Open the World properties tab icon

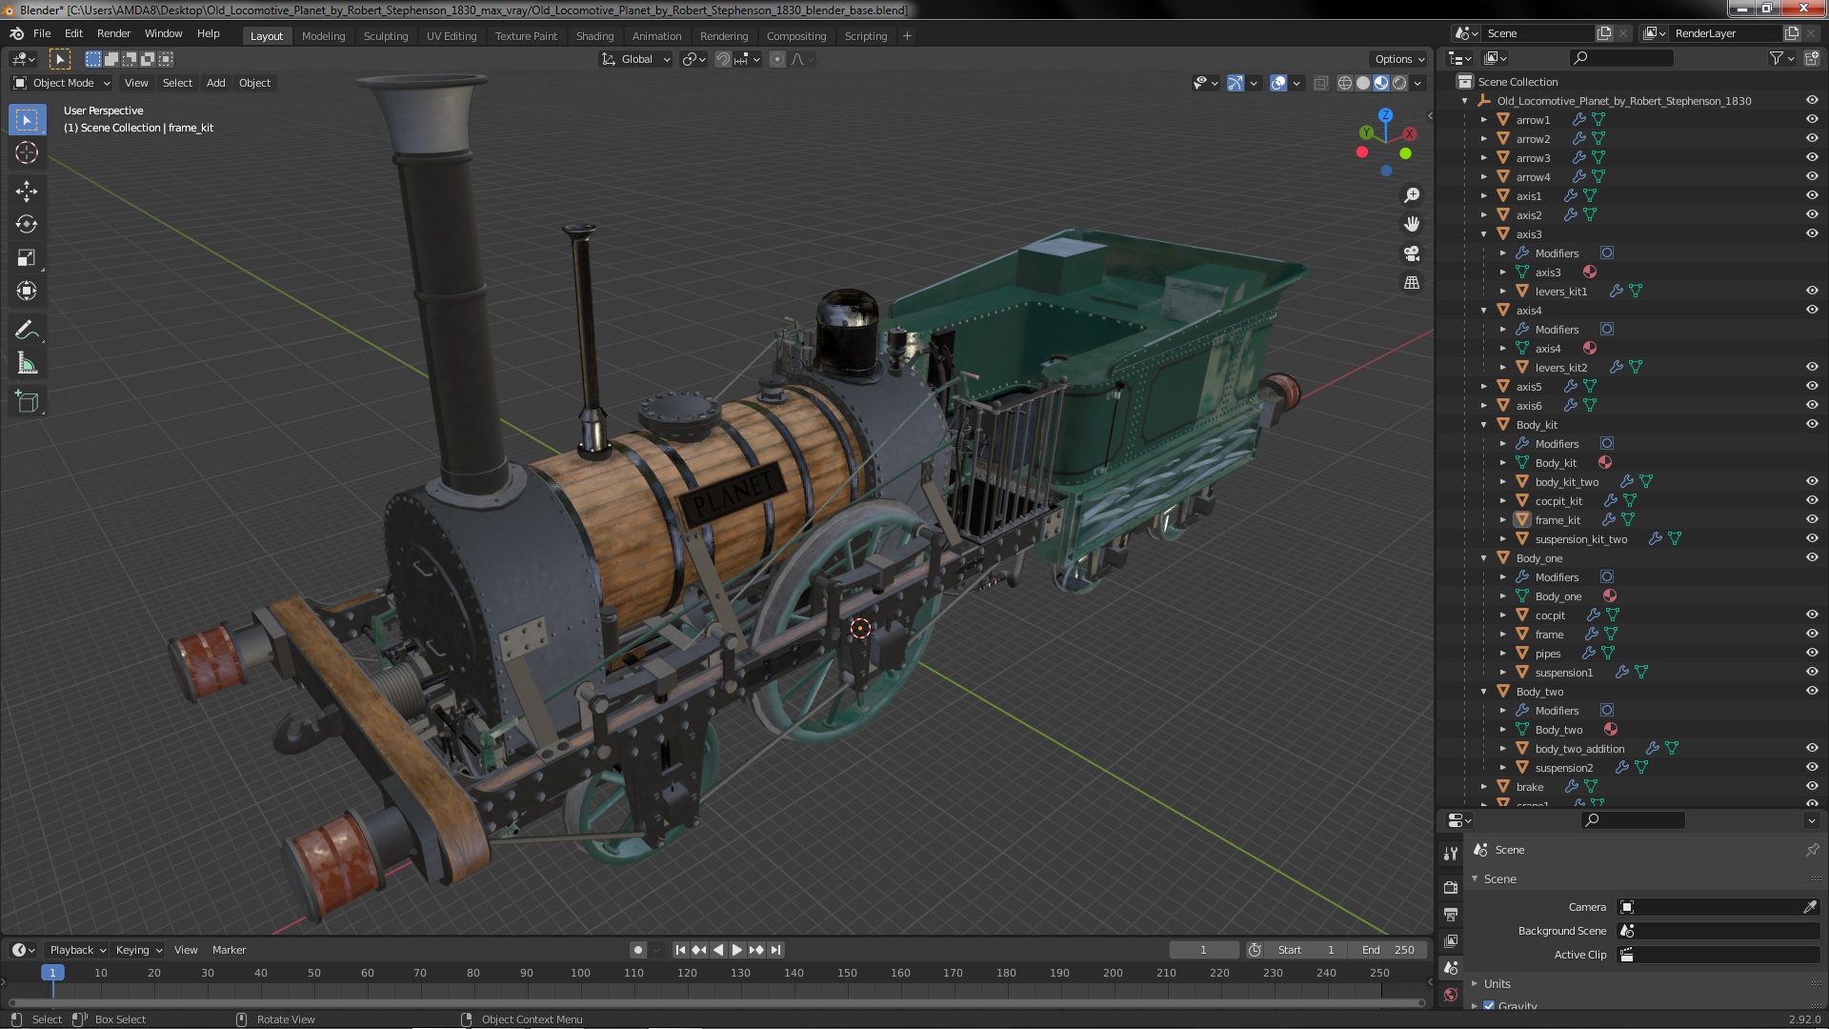(1451, 994)
